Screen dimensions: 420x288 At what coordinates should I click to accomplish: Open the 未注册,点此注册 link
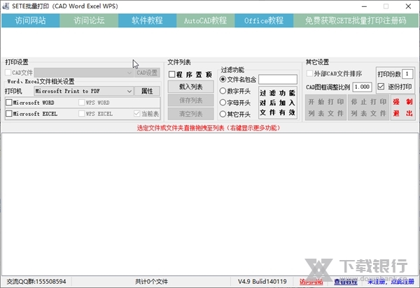pyautogui.click(x=391, y=282)
